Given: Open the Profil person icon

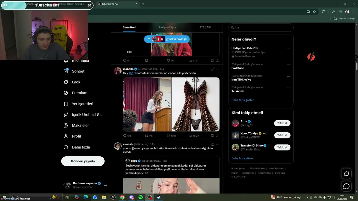Looking at the screenshot, I should [x=66, y=136].
